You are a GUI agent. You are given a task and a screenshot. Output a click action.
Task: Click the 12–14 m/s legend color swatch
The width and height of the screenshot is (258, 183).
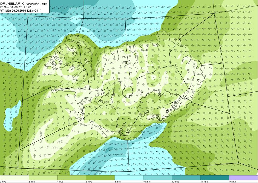pos(186,178)
